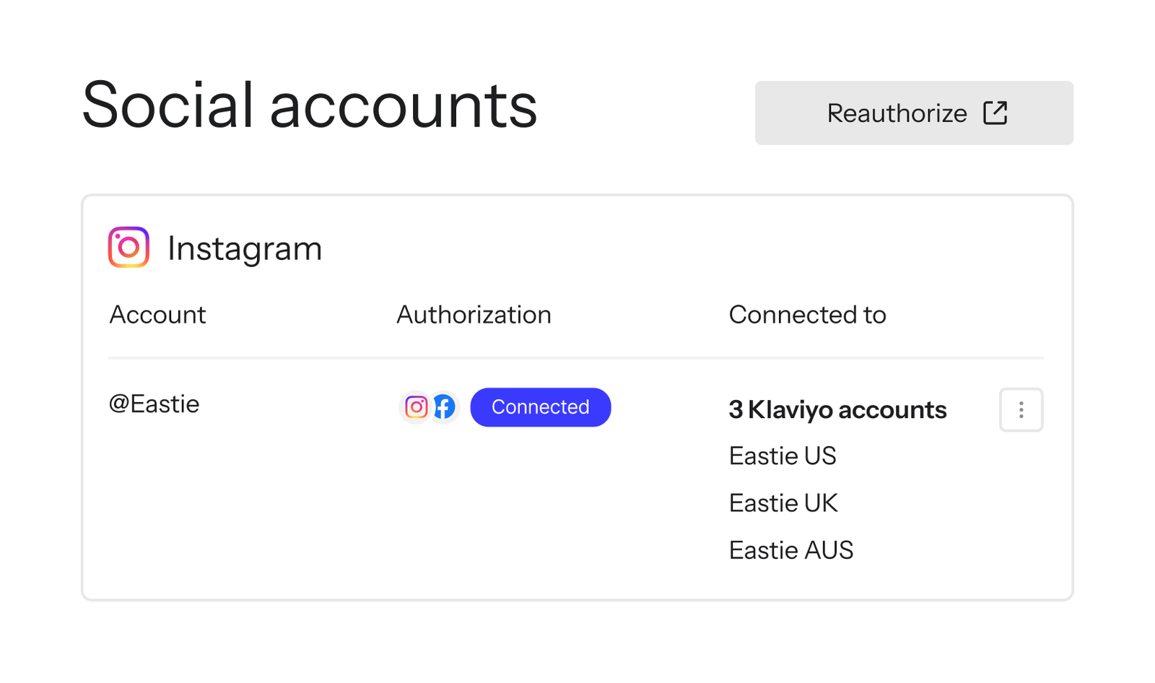Select Eastie US connected account
Viewport: 1155px width, 683px height.
pos(783,456)
